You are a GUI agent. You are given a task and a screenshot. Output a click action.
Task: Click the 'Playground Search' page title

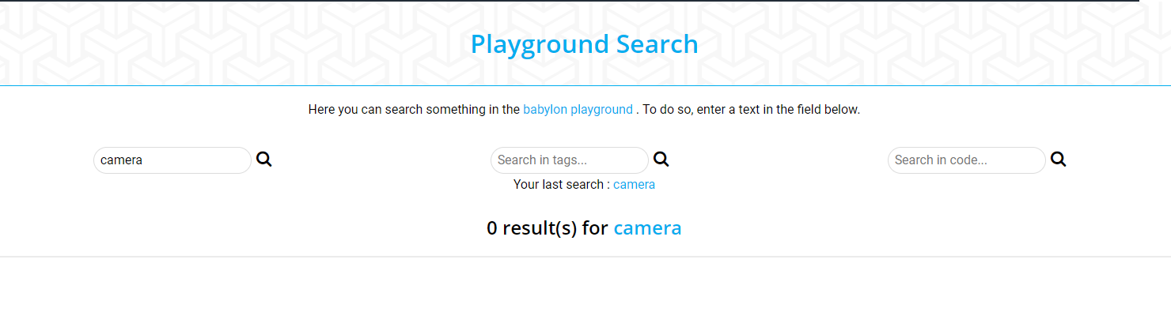585,43
